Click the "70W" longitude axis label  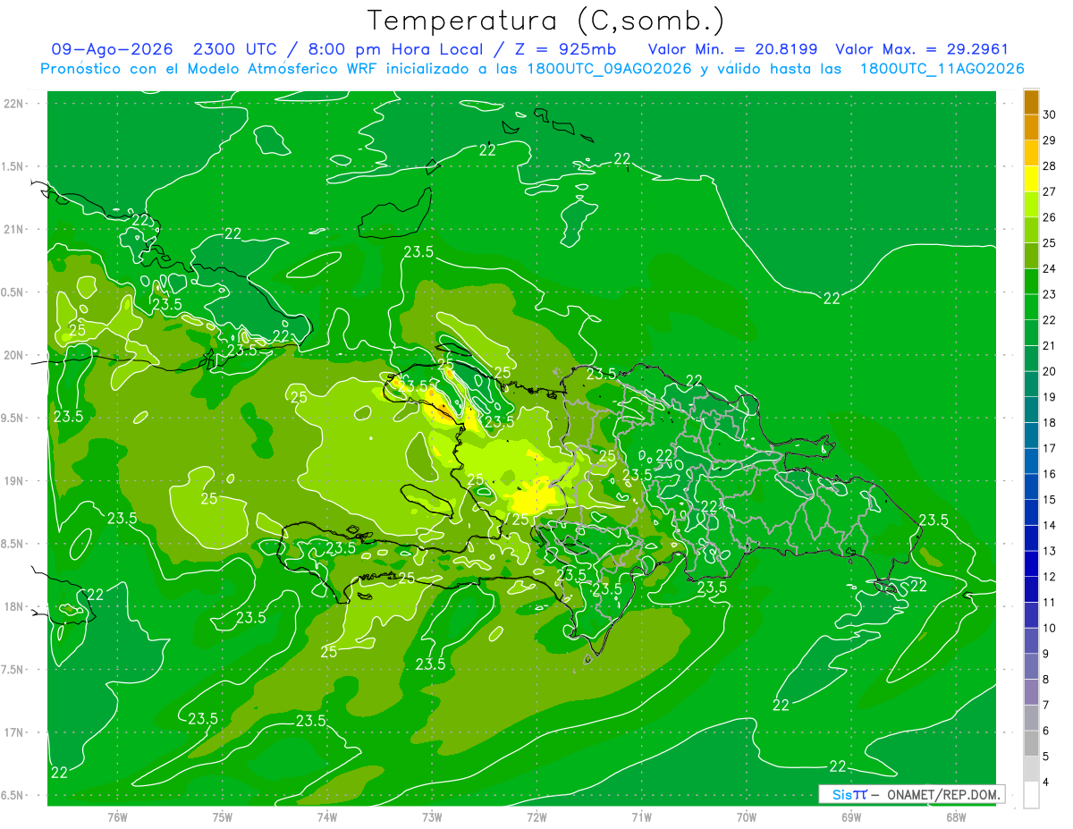coord(747,816)
